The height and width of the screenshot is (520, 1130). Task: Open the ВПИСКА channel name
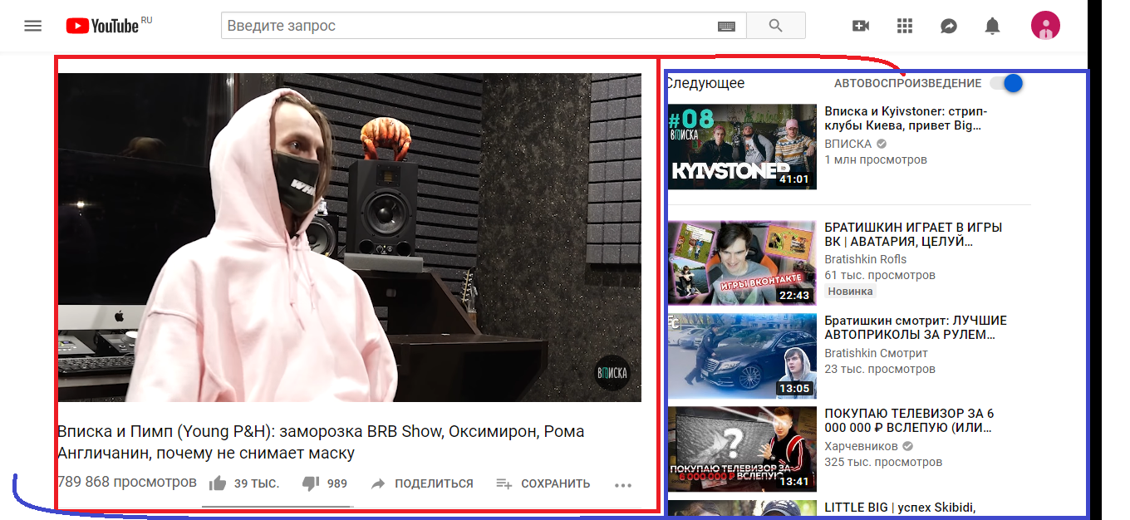click(x=848, y=144)
